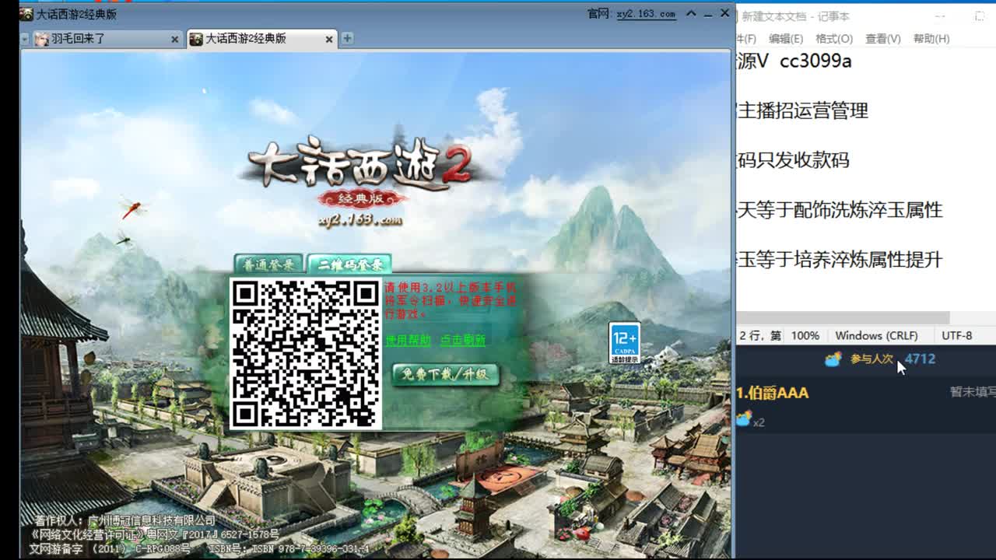Click the 大话西游2 经典版 logo

[x=362, y=171]
